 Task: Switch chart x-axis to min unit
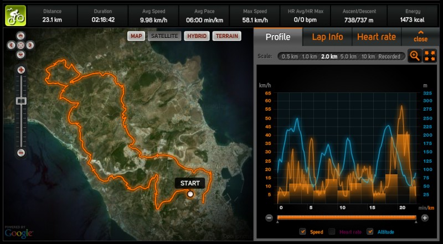tap(422, 208)
